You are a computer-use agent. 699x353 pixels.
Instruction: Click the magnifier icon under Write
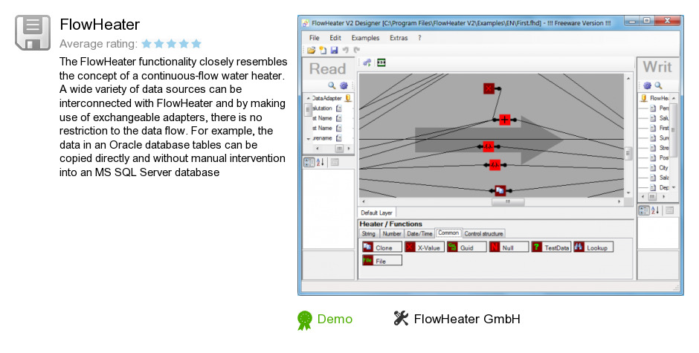click(658, 85)
